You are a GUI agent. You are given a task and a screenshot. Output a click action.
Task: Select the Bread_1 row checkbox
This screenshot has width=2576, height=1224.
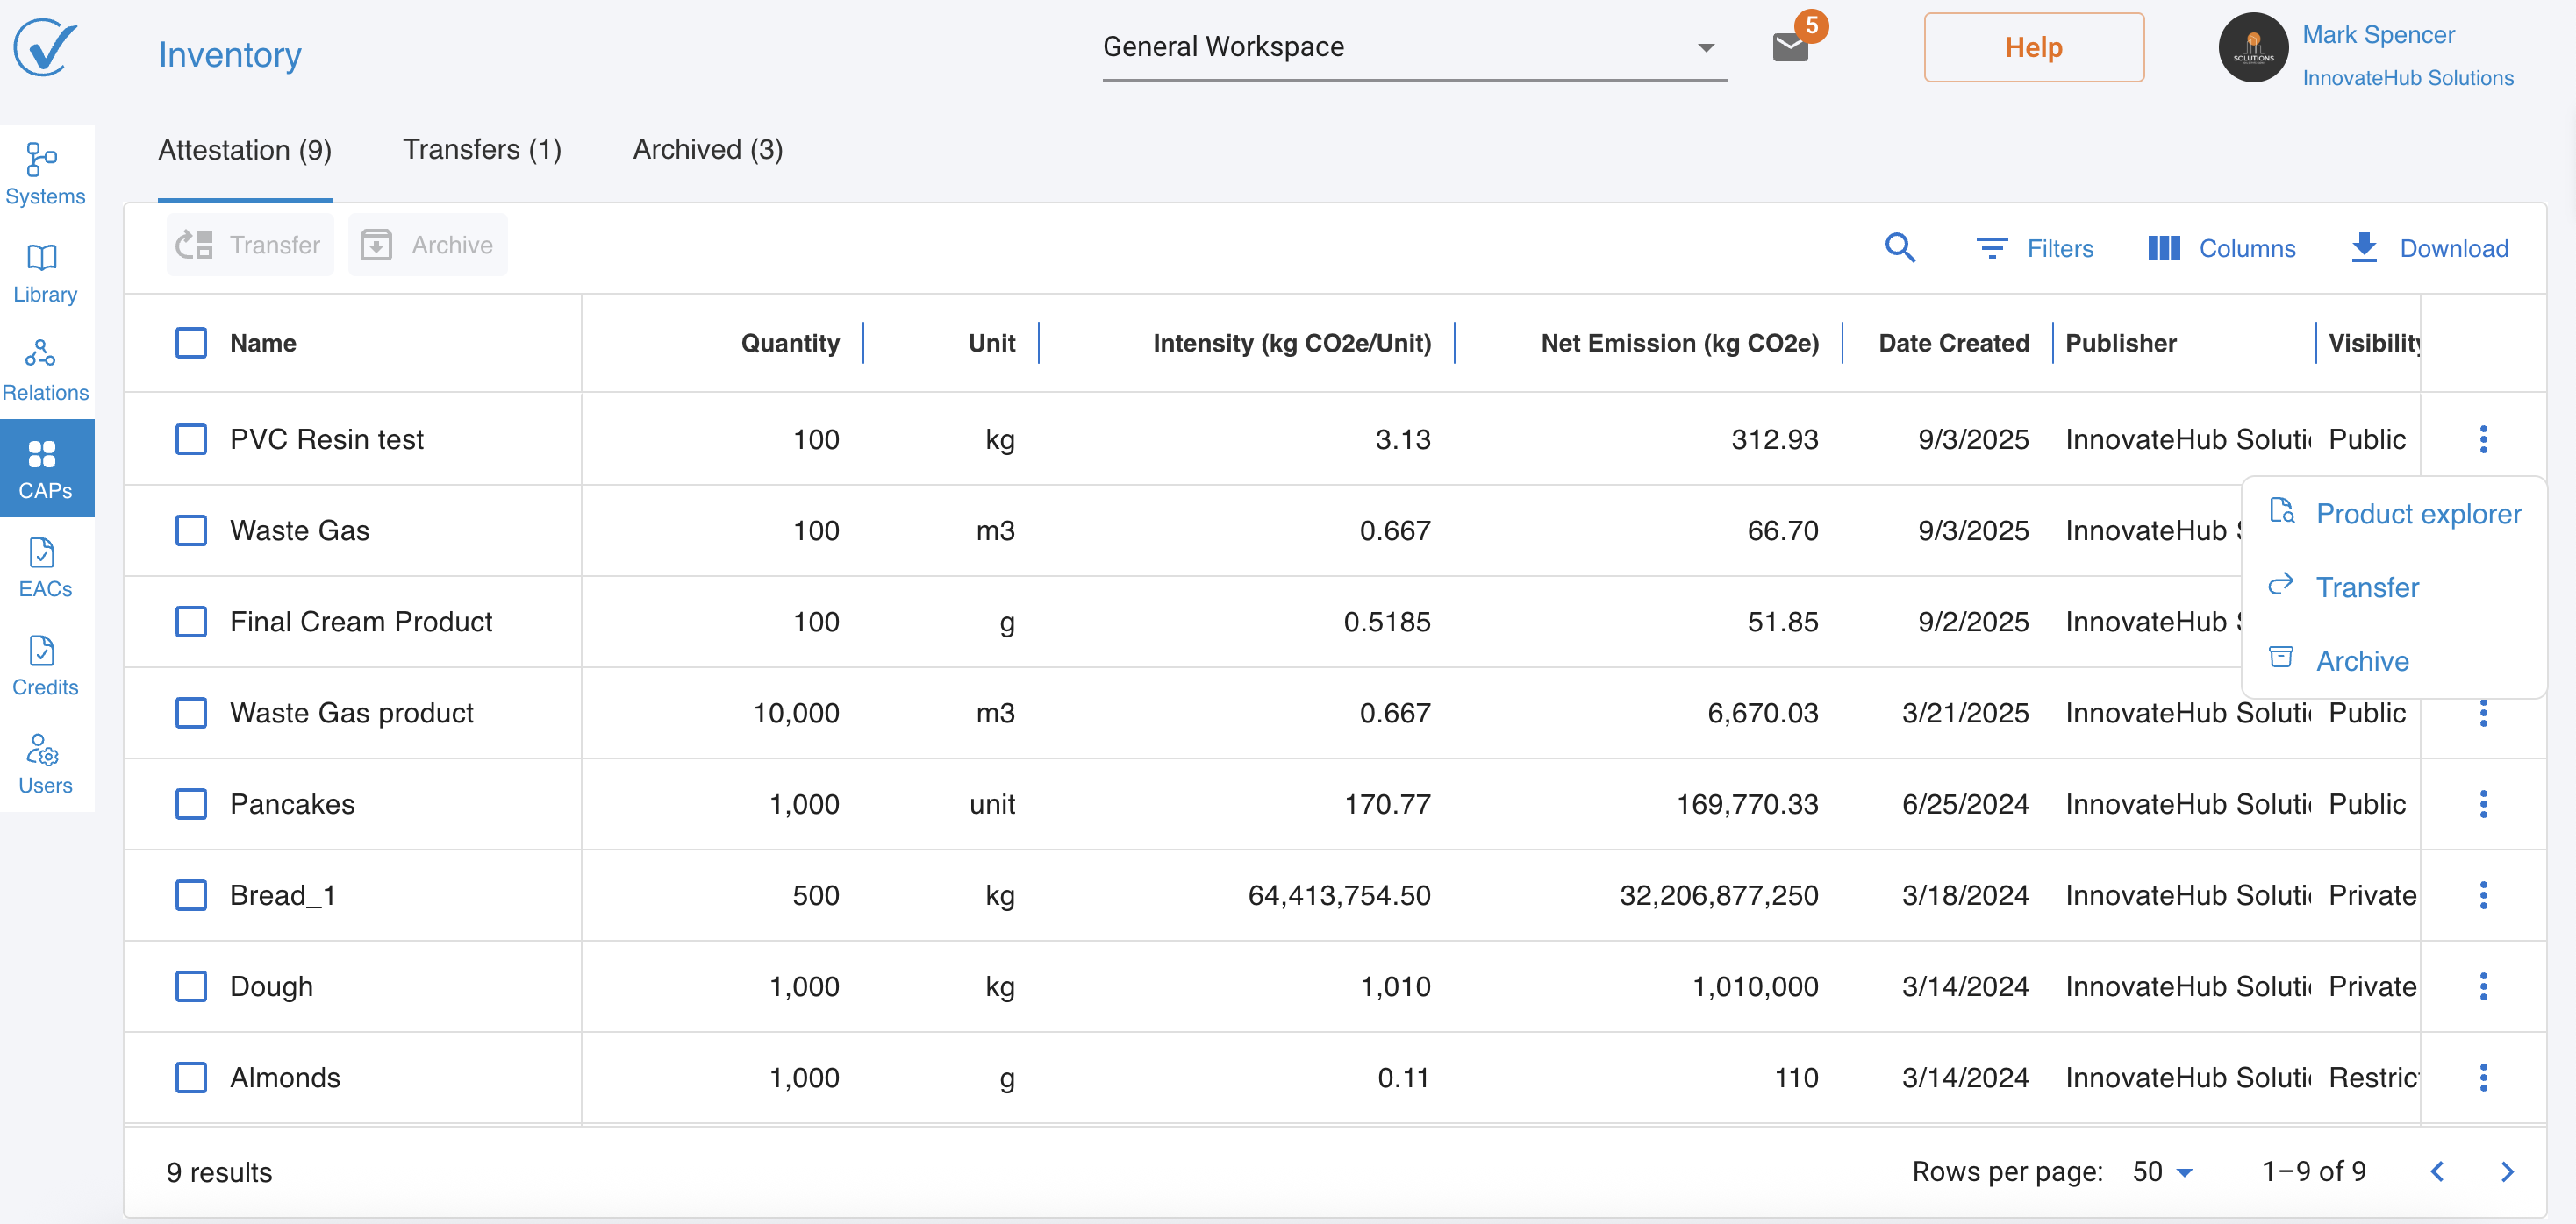(191, 894)
